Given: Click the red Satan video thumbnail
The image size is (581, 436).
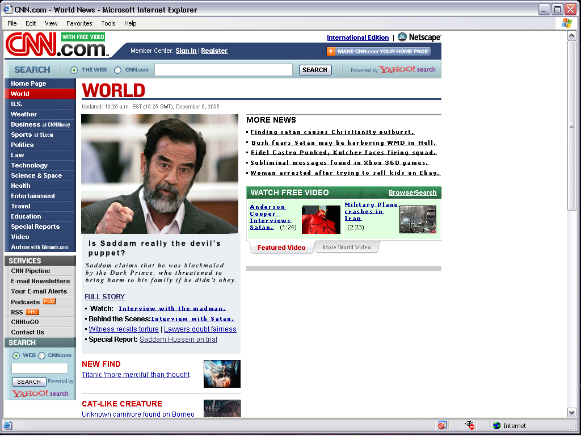Looking at the screenshot, I should pyautogui.click(x=321, y=220).
